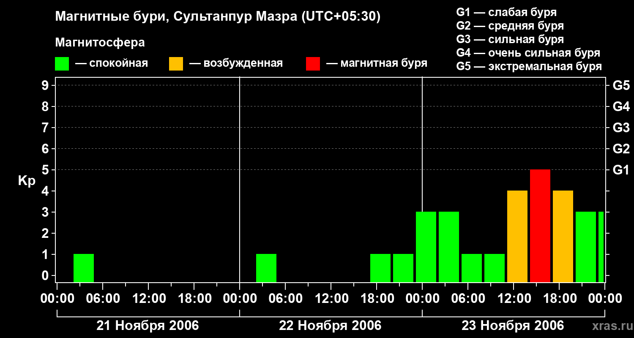The image size is (634, 338).
Task: Select the red Kp 5 storm bar
Action: pos(540,226)
